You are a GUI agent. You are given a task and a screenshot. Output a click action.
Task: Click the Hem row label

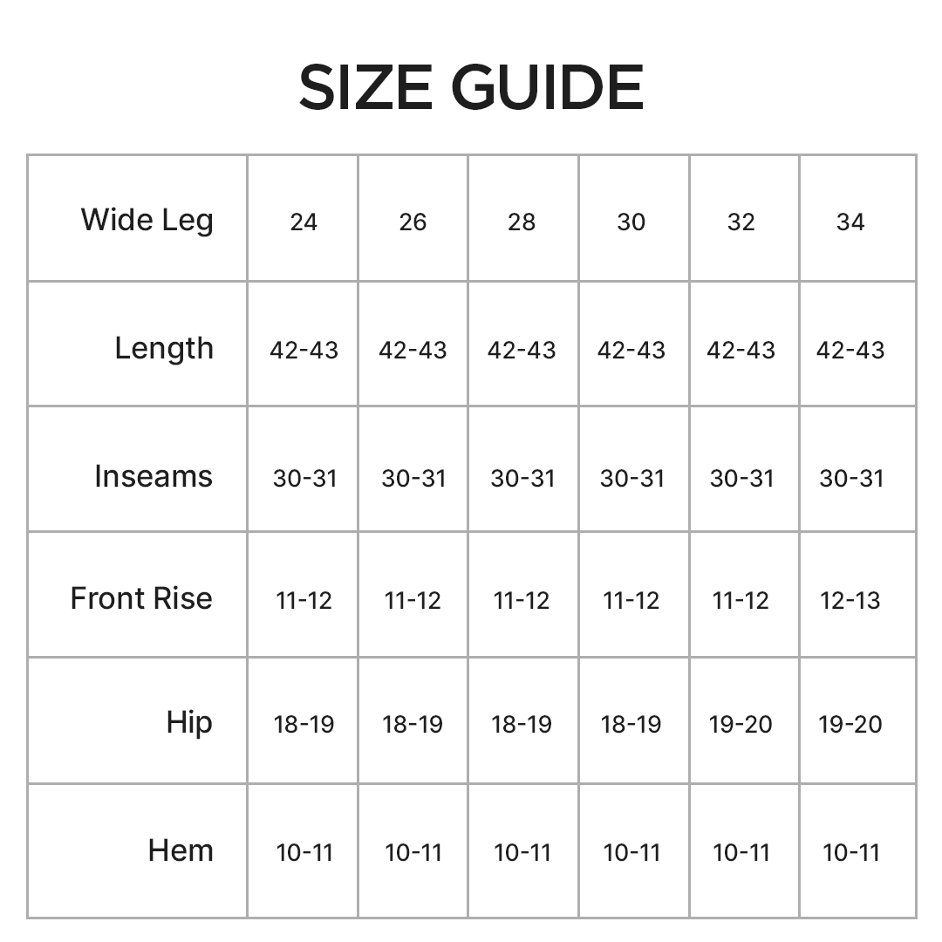pyautogui.click(x=181, y=850)
